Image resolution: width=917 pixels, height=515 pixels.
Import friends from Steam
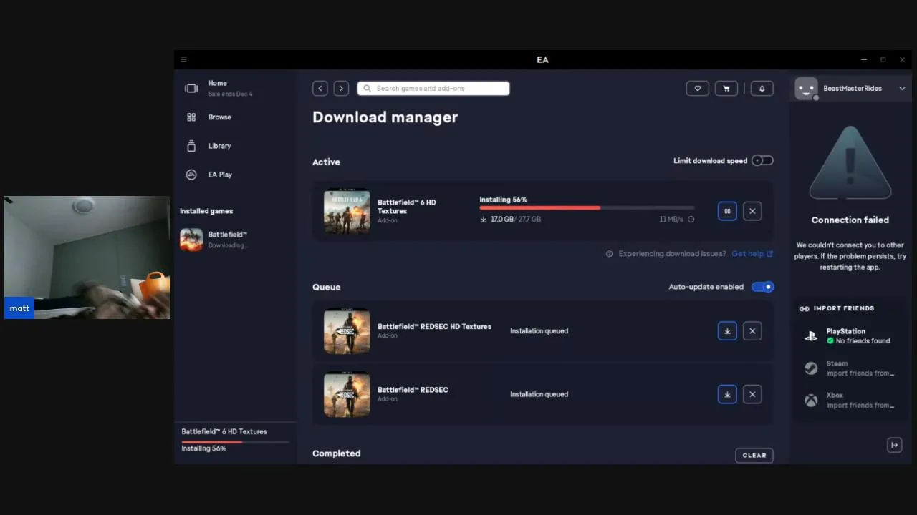pyautogui.click(x=850, y=368)
